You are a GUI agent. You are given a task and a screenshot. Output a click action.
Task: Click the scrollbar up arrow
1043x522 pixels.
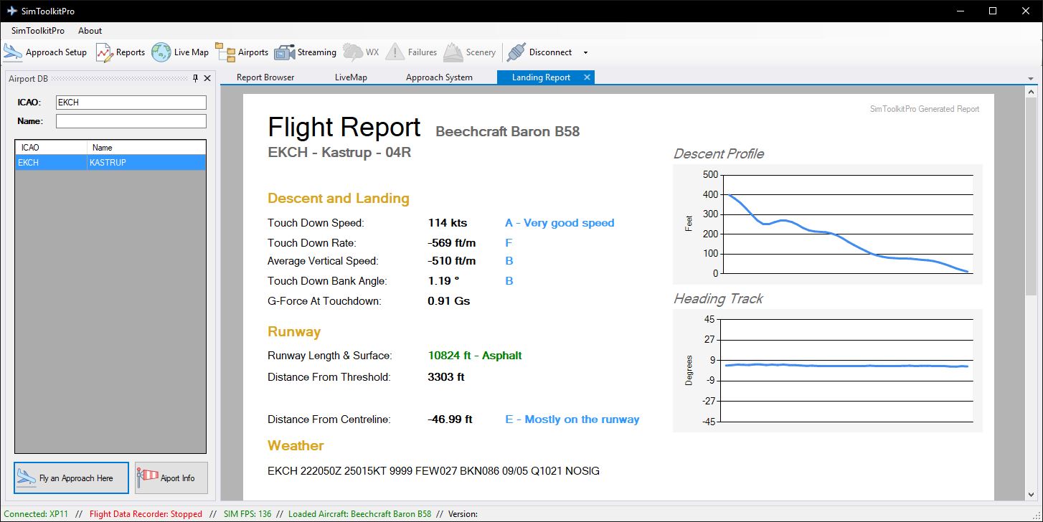(x=1031, y=92)
